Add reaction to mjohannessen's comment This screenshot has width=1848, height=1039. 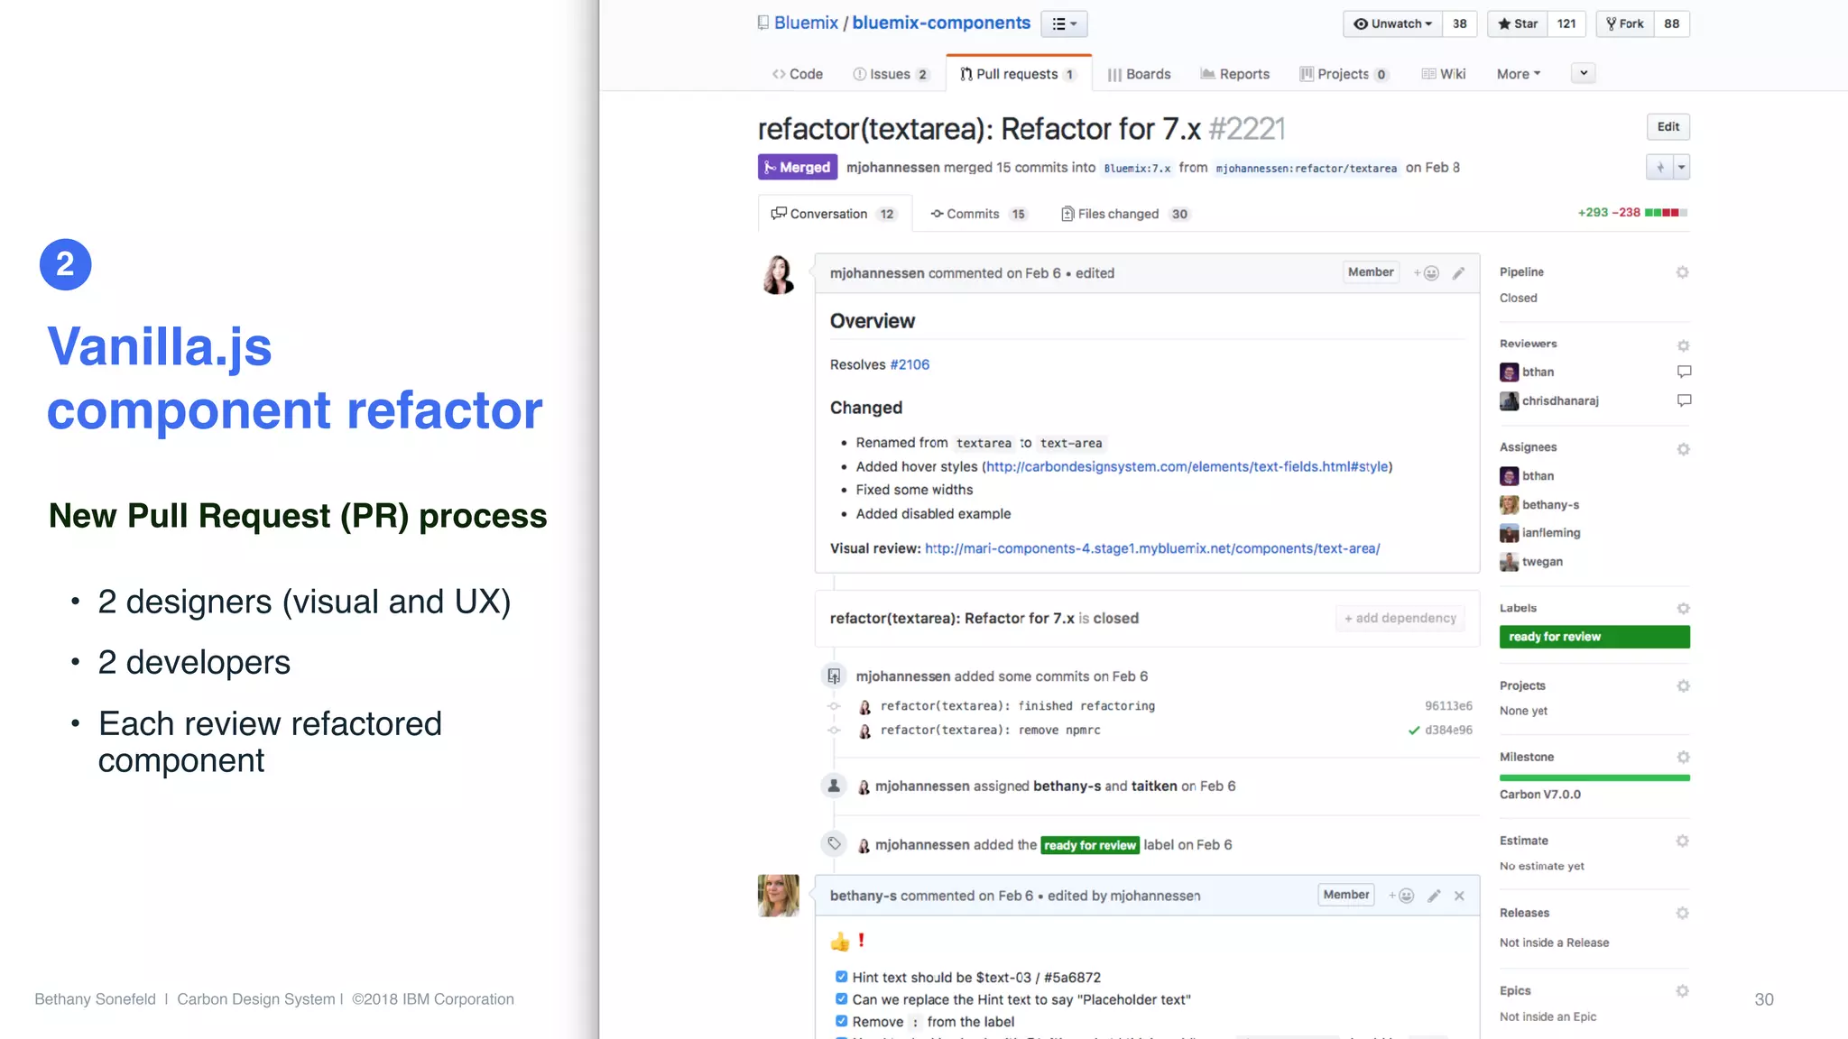click(1427, 273)
